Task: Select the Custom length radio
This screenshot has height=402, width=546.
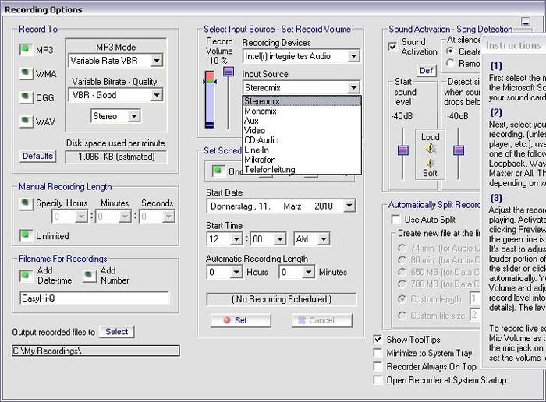Action: (402, 299)
